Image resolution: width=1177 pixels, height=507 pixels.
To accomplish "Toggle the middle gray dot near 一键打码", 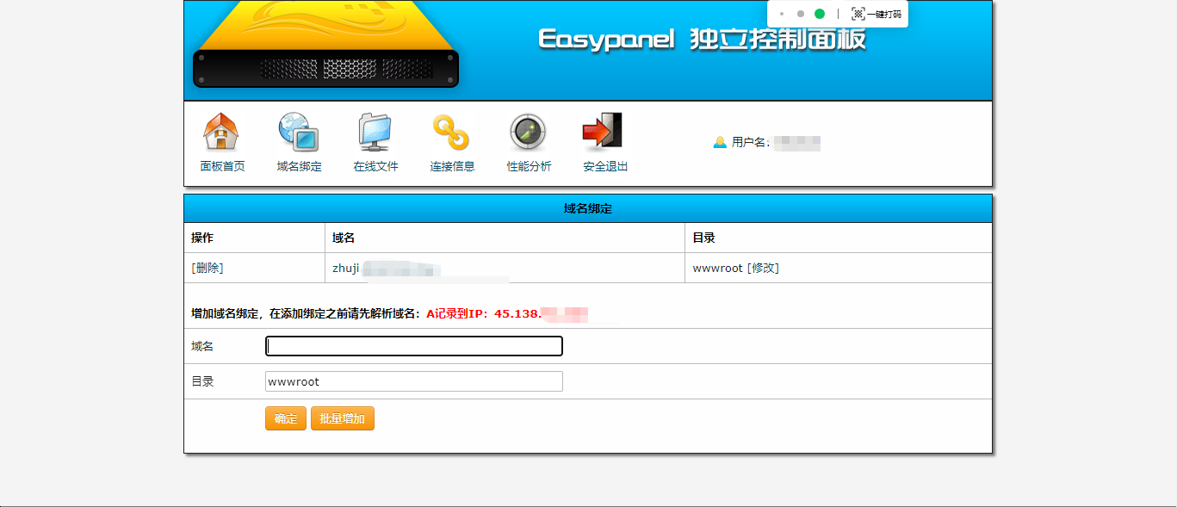I will click(x=801, y=14).
